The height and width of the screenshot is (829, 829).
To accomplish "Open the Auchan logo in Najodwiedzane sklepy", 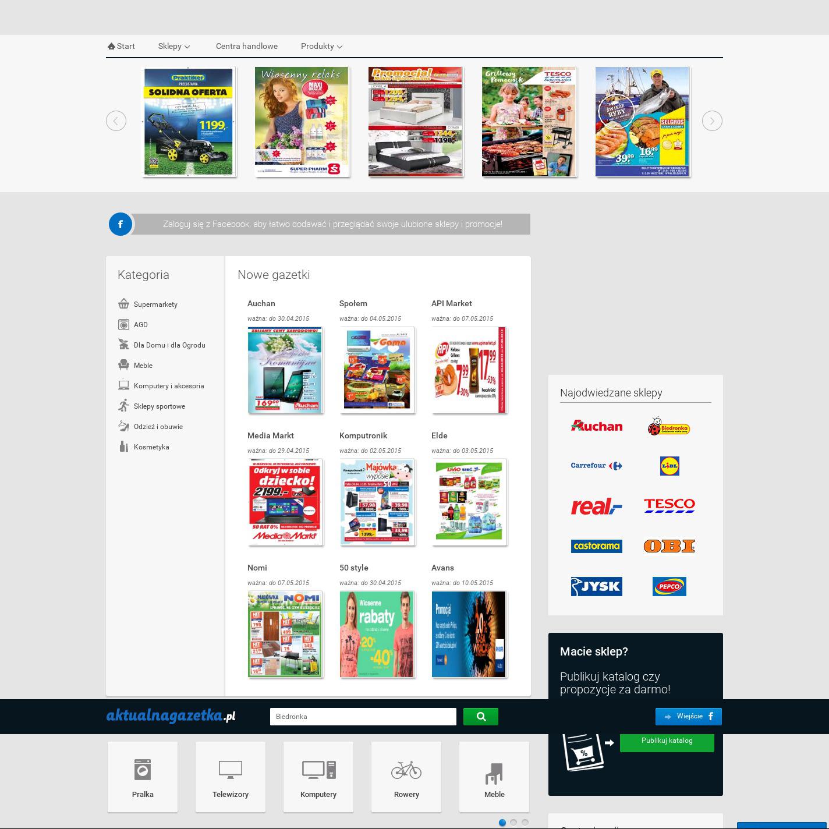I will pos(597,426).
